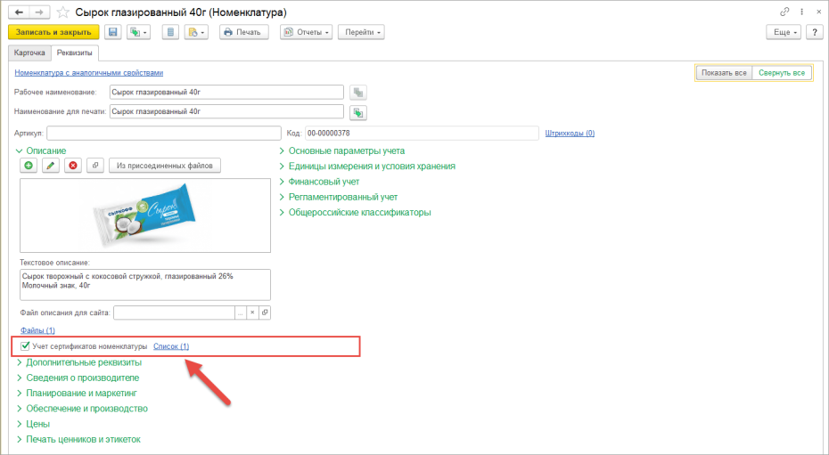Viewport: 829px width, 455px height.
Task: Click the Рабочее наименование input field
Action: tap(226, 93)
